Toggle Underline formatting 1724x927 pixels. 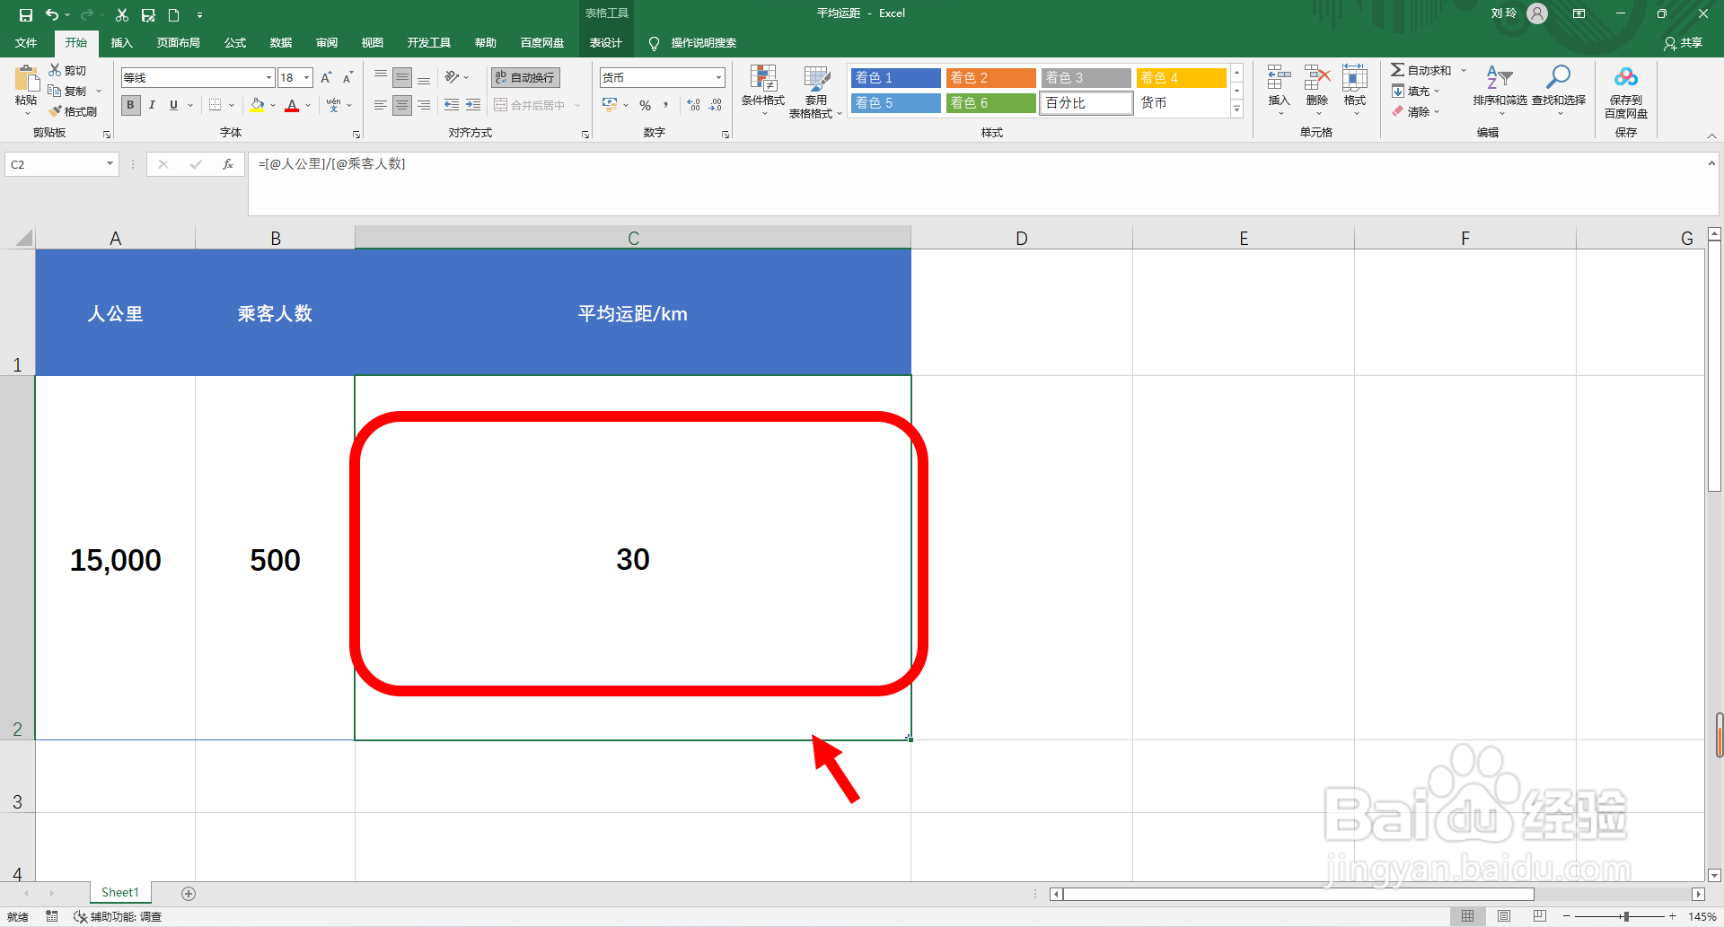pos(173,105)
